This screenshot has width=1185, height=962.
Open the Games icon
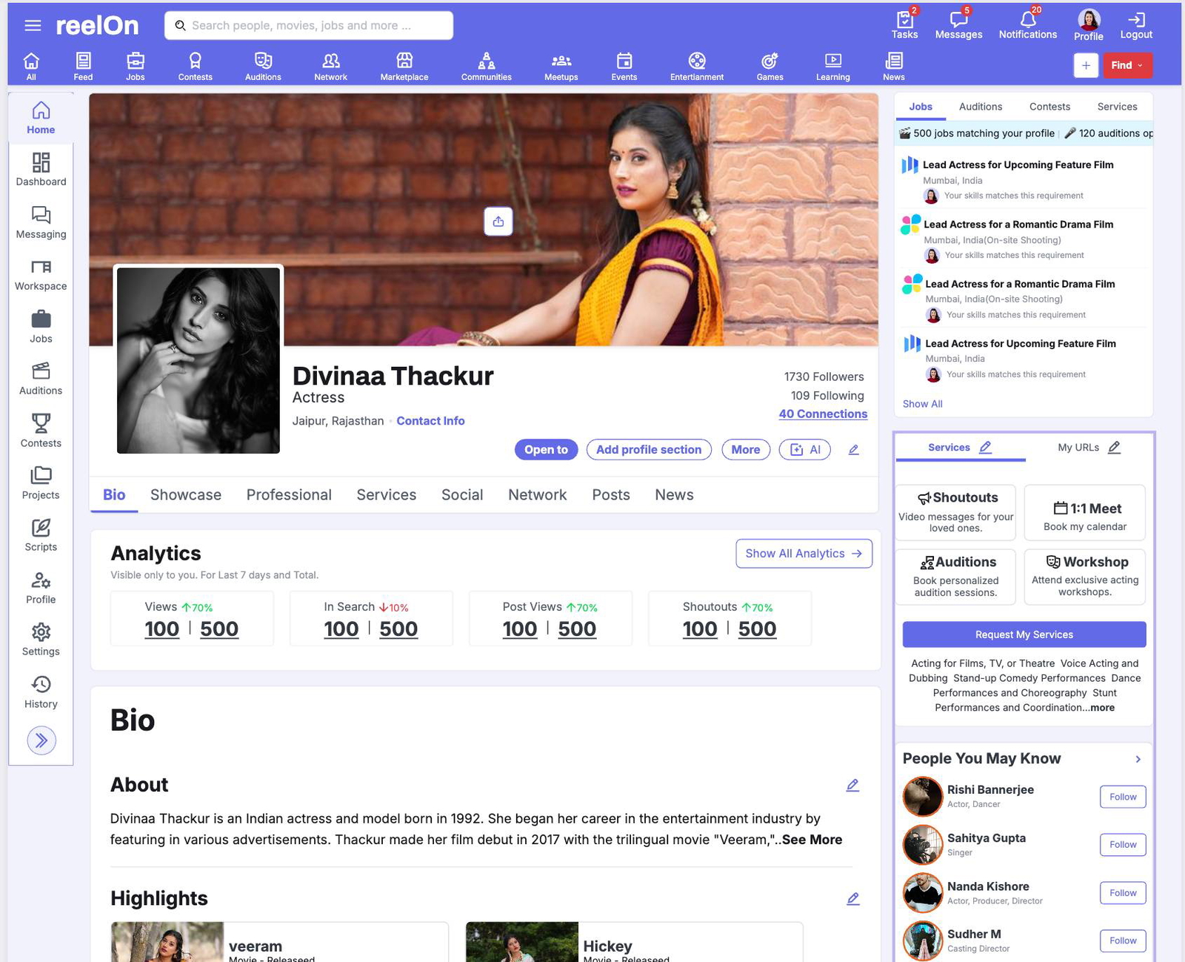click(770, 66)
